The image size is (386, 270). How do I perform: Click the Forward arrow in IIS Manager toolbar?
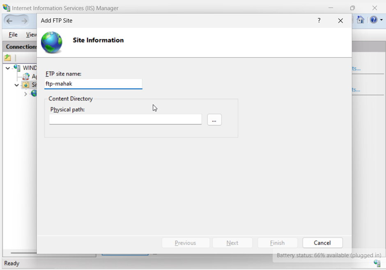(24, 21)
